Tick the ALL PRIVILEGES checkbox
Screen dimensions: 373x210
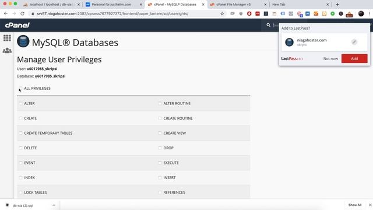(x=20, y=88)
